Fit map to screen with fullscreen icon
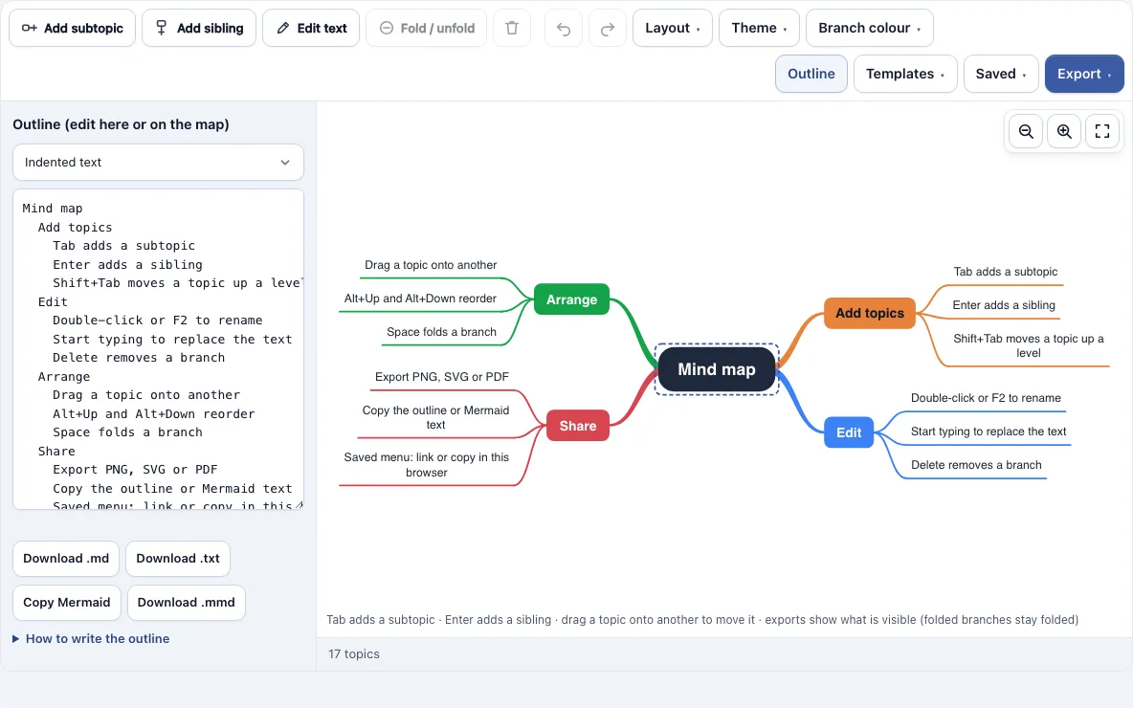1133x708 pixels. point(1102,131)
